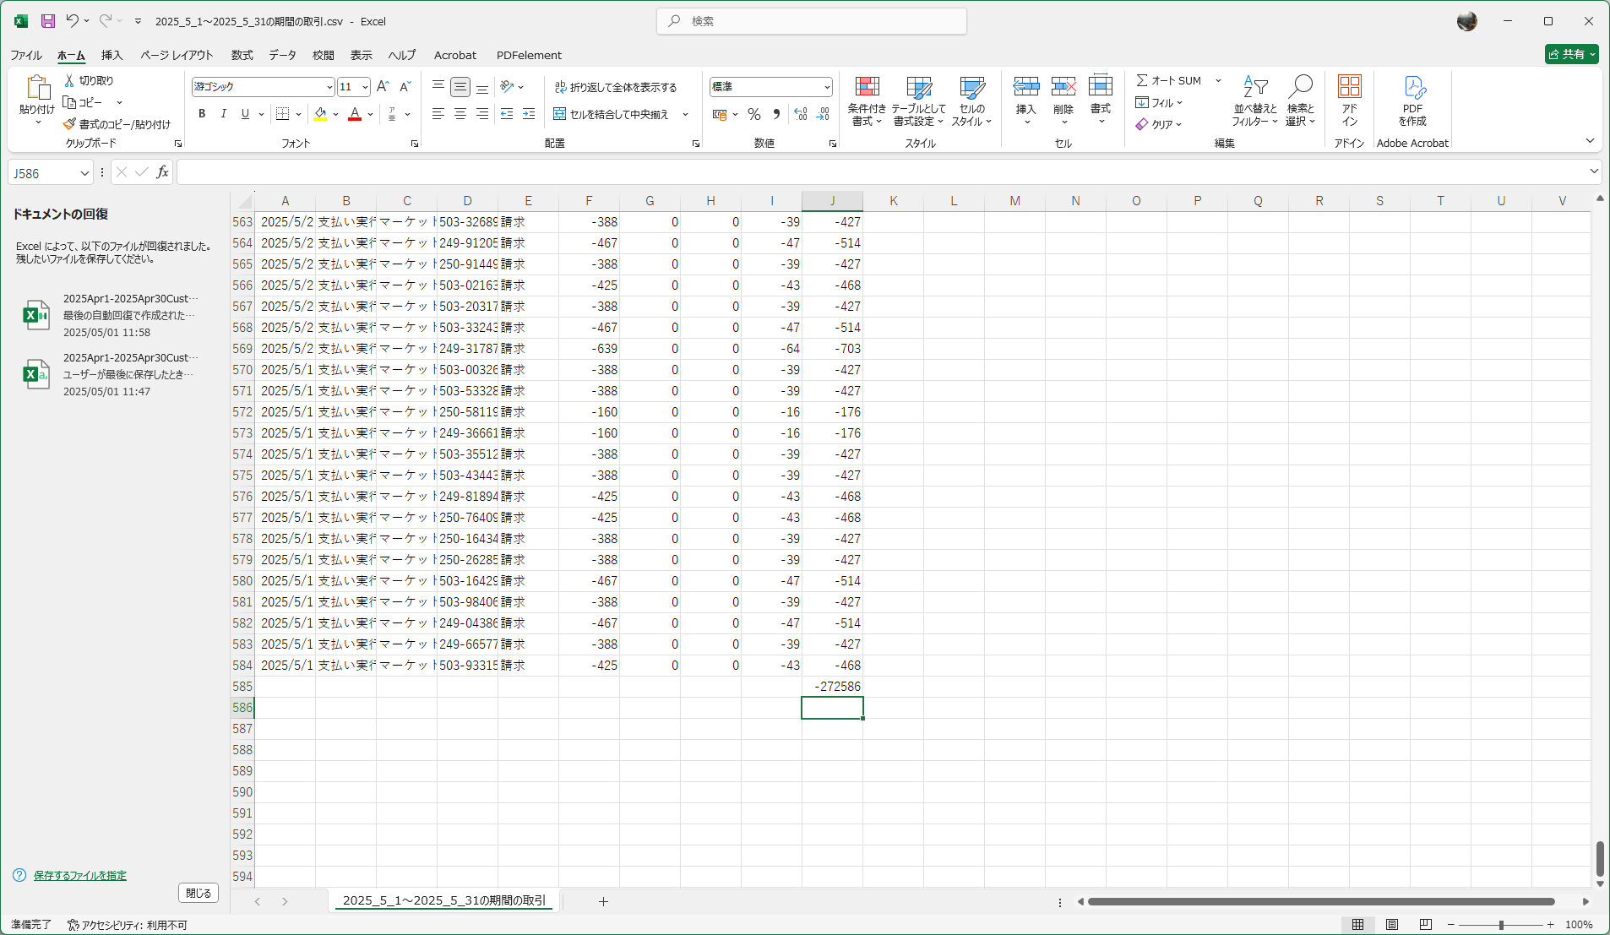Click the Undo arrow icon
The width and height of the screenshot is (1610, 935).
click(72, 21)
